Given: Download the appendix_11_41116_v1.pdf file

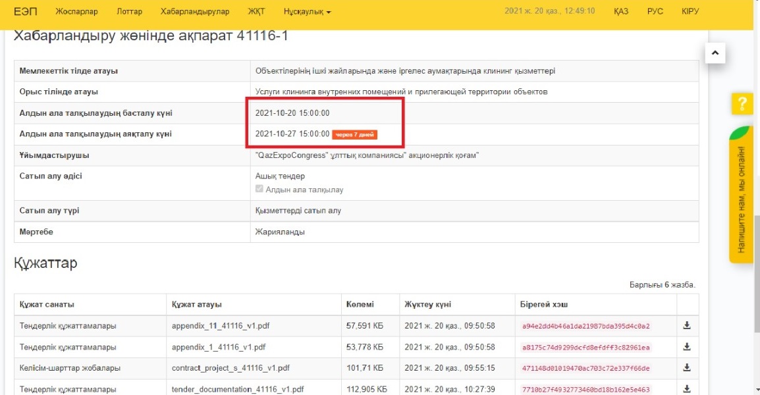Looking at the screenshot, I should 687,325.
